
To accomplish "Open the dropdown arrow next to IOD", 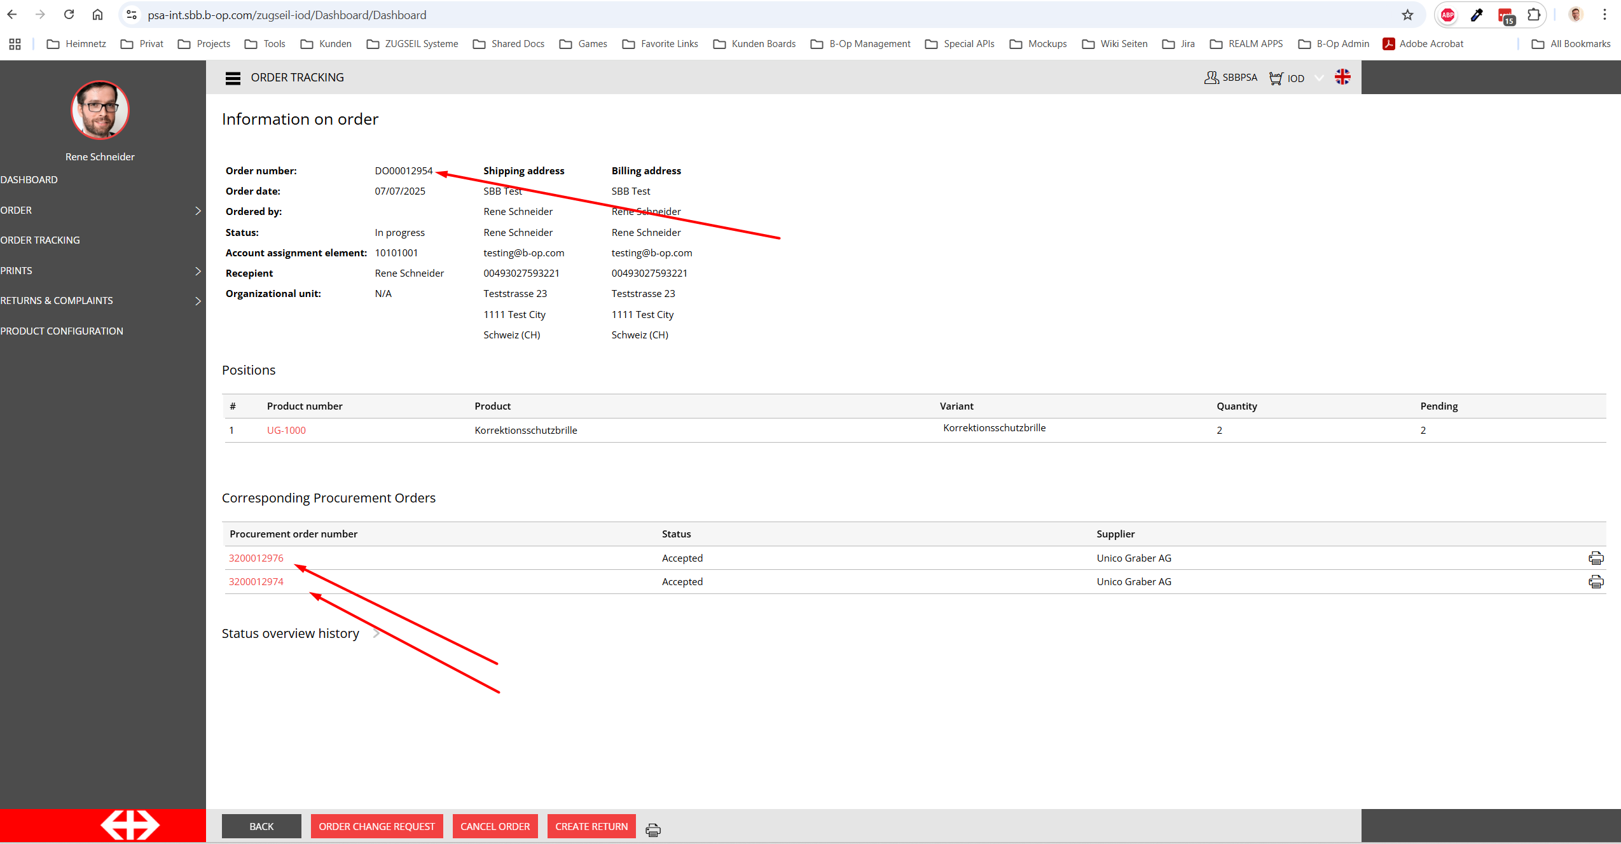I will click(x=1319, y=78).
